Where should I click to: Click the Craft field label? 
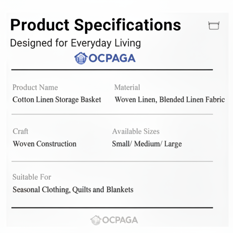[20, 131]
